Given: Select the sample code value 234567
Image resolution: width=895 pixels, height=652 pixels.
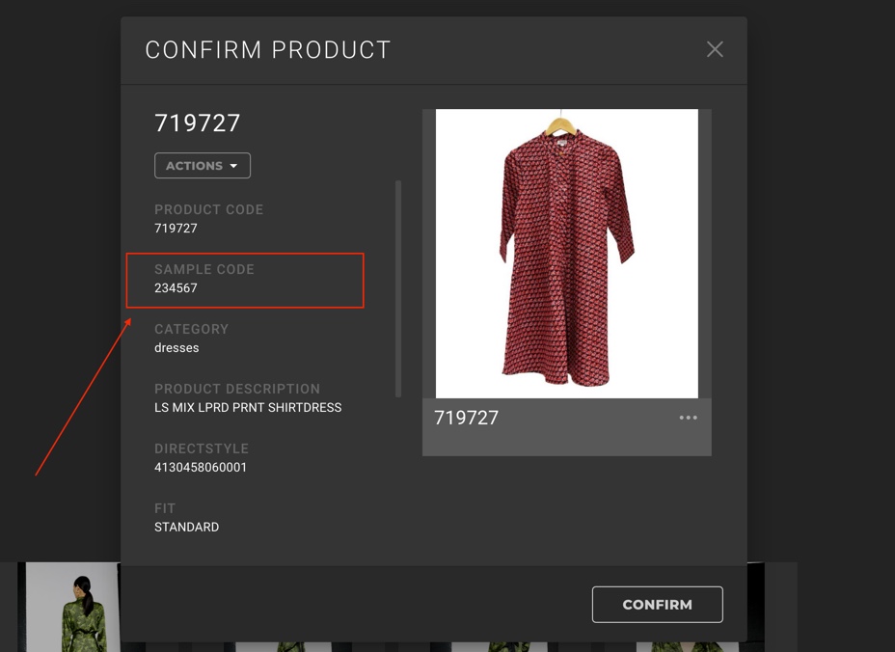Looking at the screenshot, I should pyautogui.click(x=176, y=288).
